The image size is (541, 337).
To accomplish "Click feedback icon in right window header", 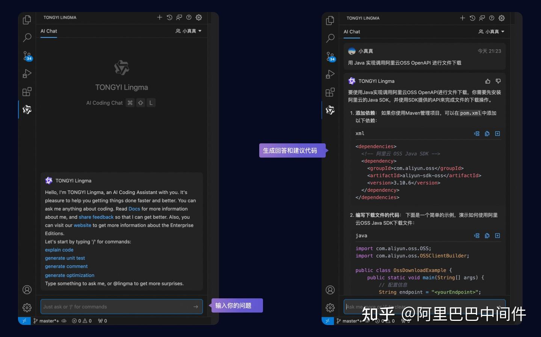I will pos(482,18).
